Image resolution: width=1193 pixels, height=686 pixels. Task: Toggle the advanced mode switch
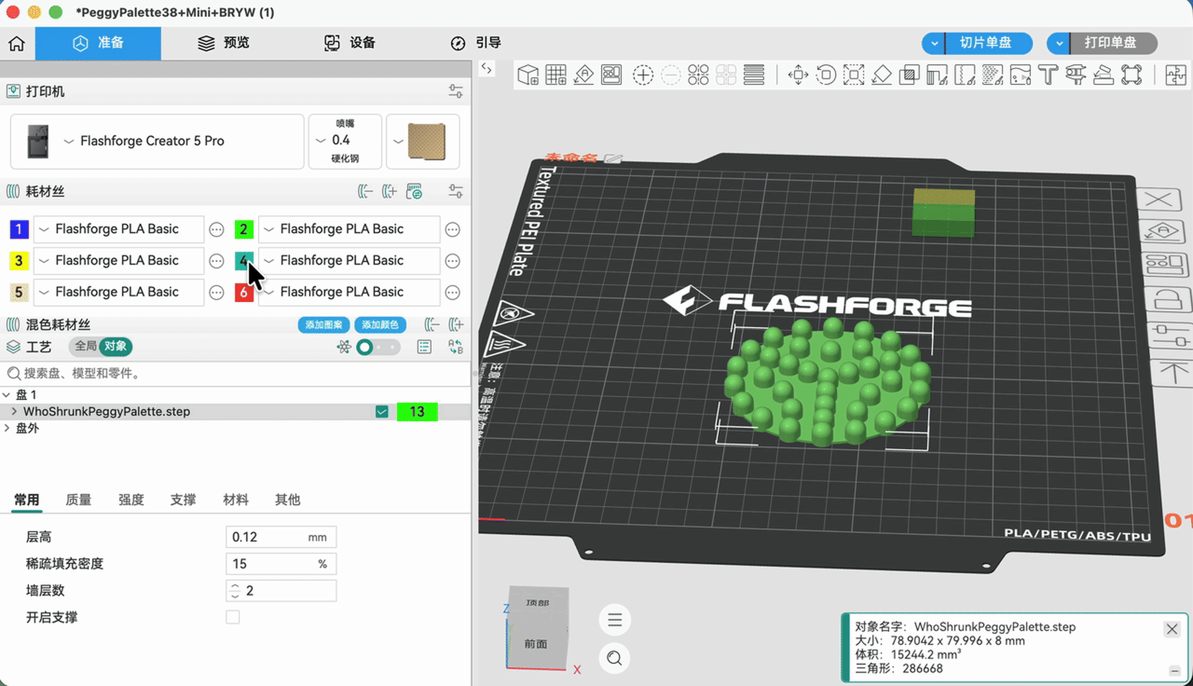(x=377, y=347)
